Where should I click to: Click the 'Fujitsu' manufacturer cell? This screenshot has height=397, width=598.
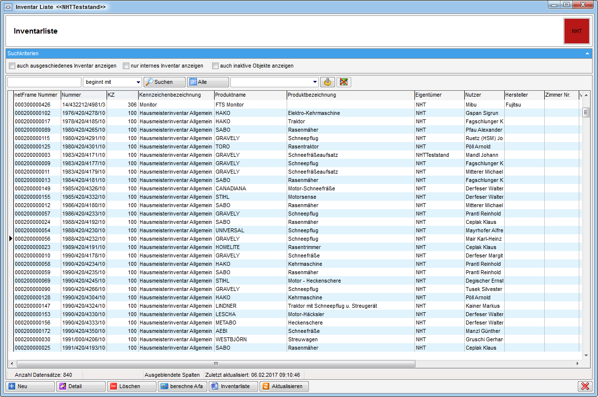pos(524,105)
